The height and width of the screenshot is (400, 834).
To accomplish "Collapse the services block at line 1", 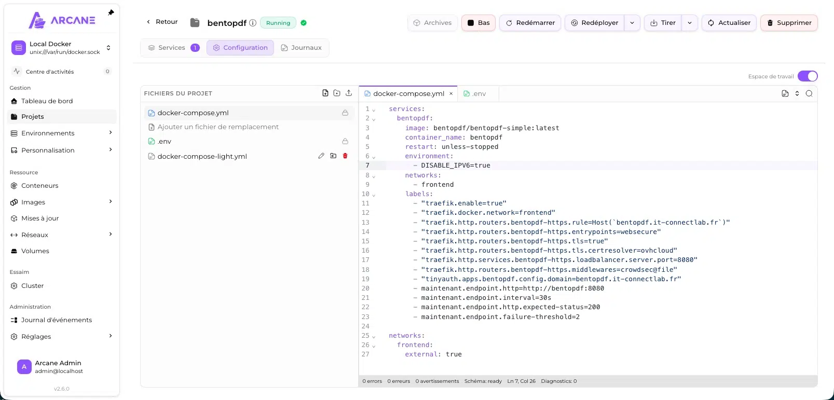I will (374, 110).
